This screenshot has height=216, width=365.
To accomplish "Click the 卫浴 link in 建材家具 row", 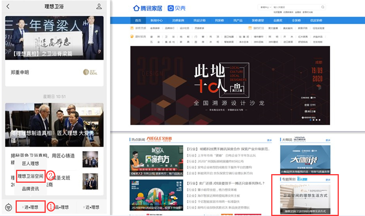I will (x=170, y=36).
